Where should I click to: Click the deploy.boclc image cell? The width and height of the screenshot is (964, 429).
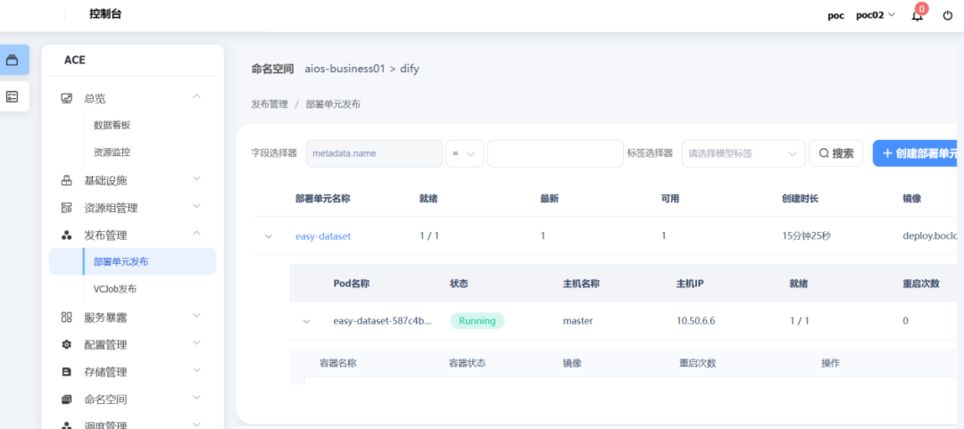coord(930,236)
